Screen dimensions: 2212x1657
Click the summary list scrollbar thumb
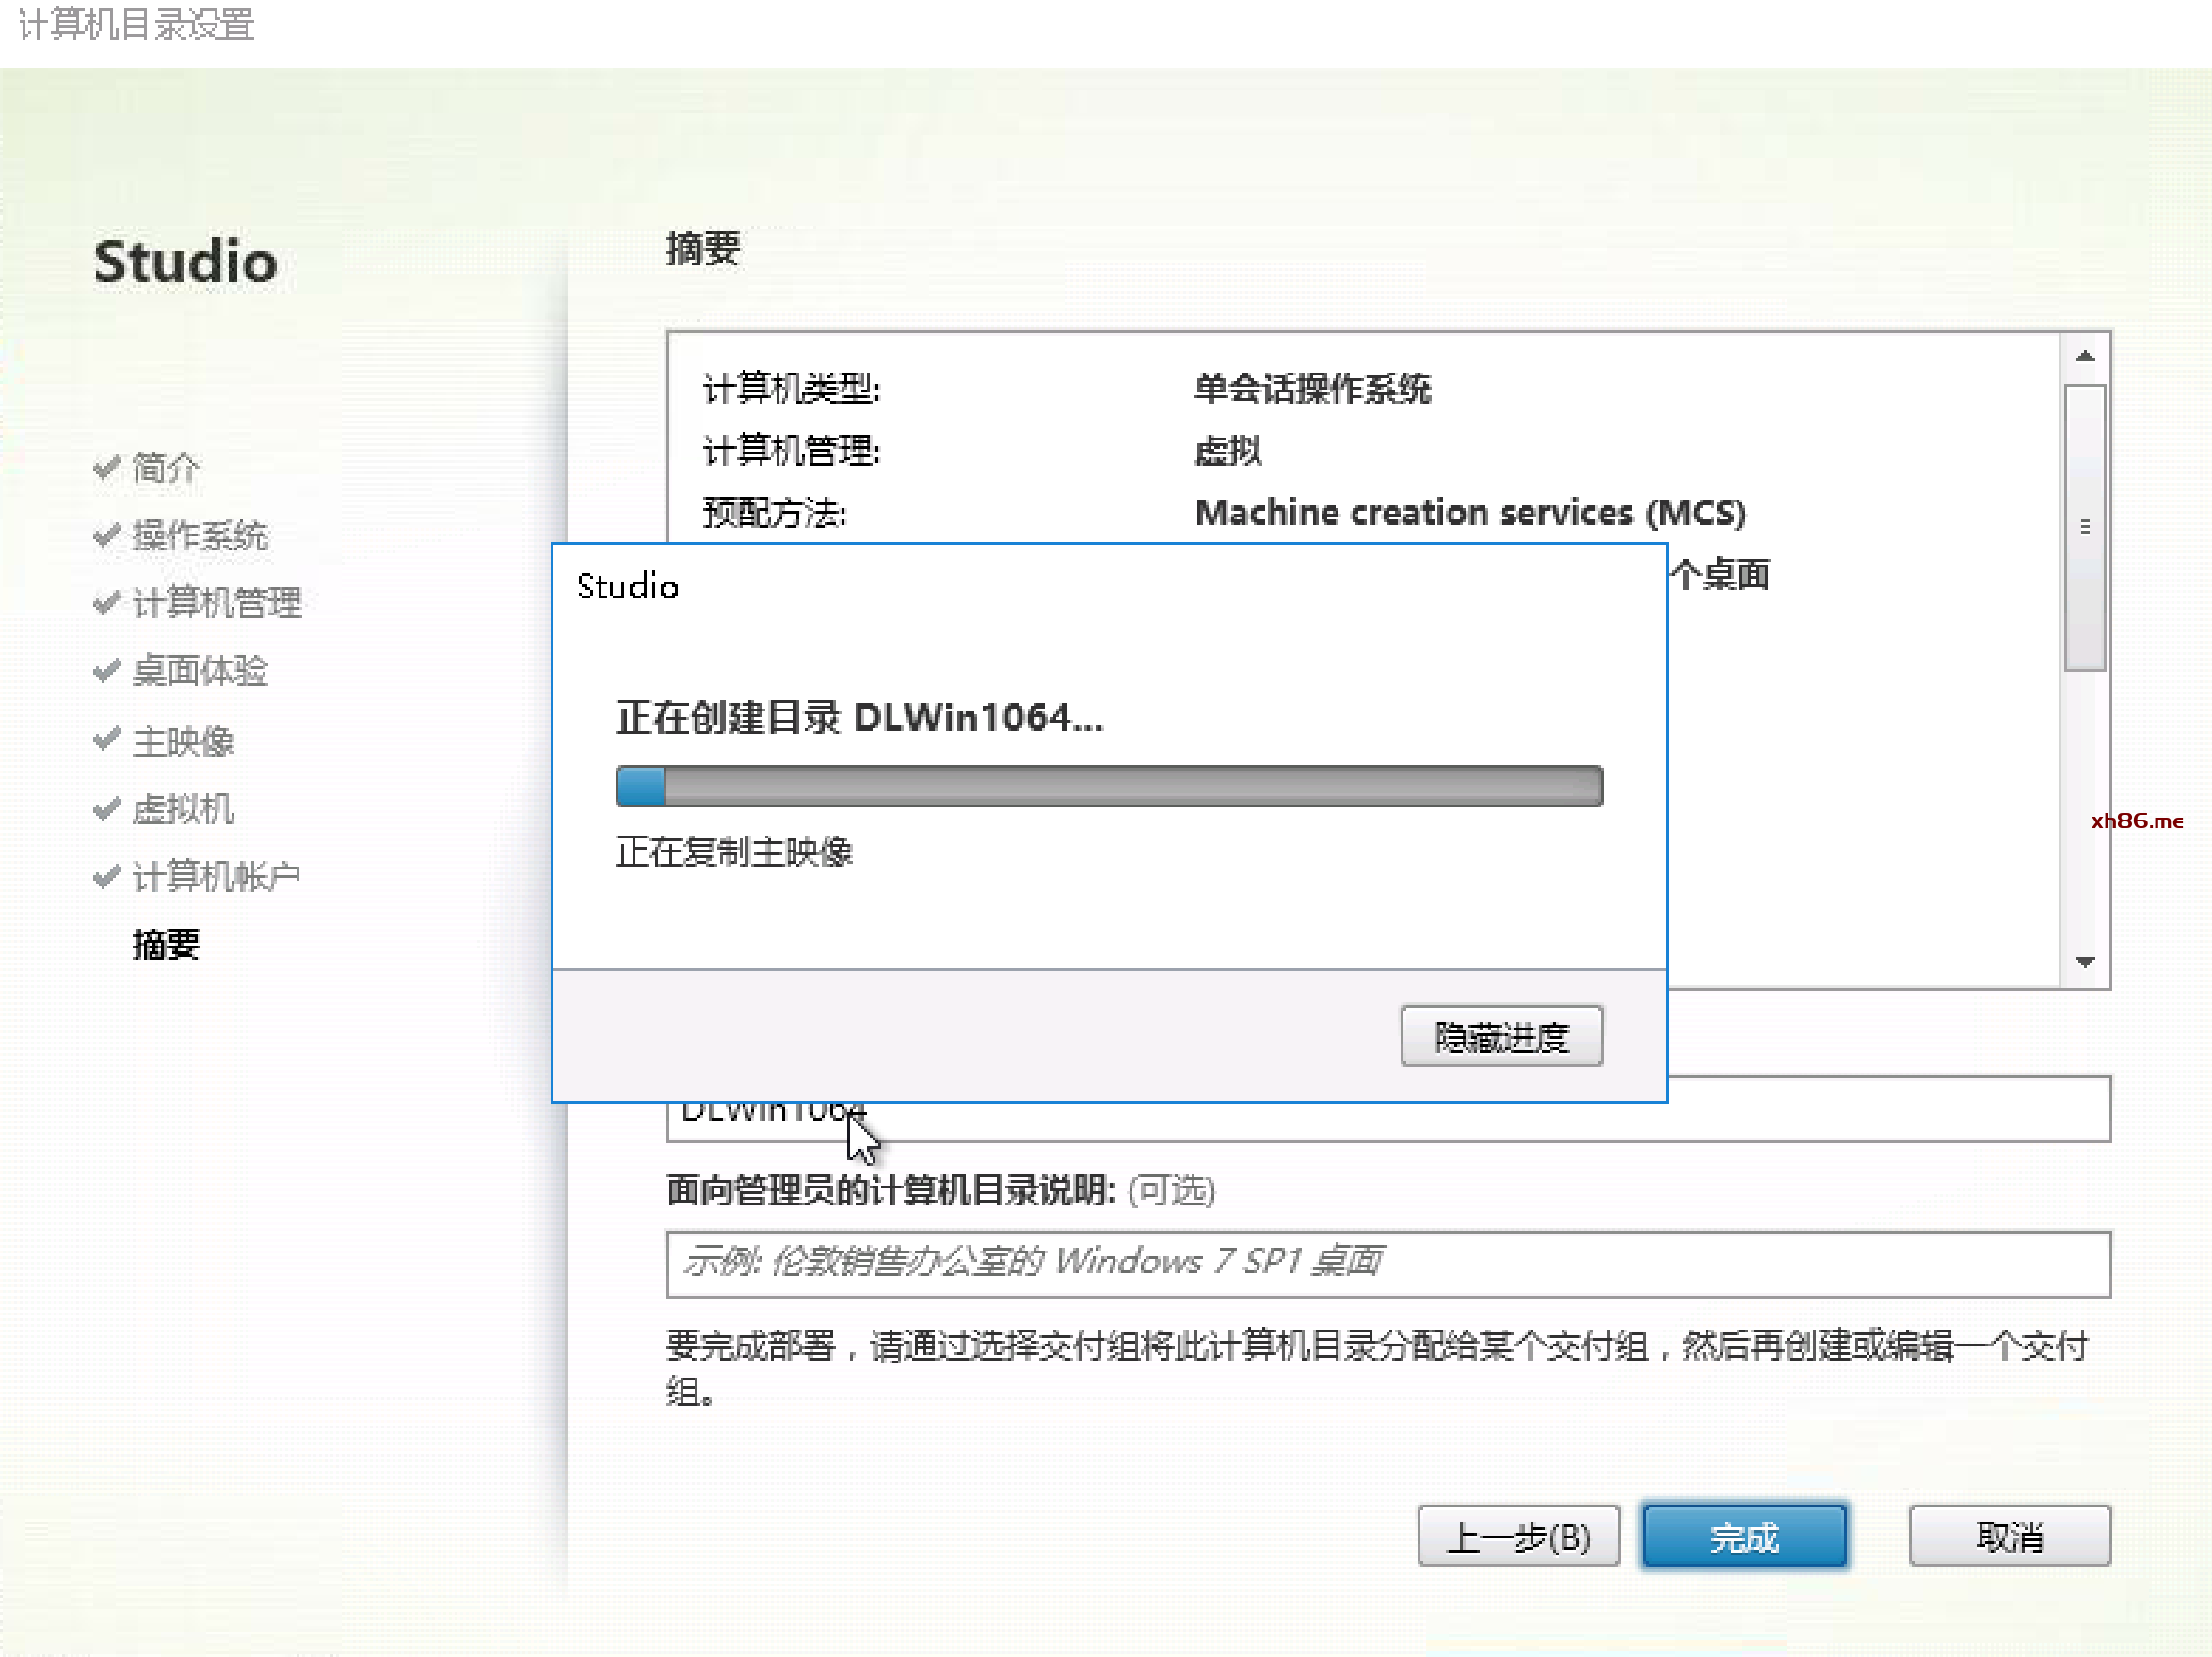pyautogui.click(x=2085, y=527)
